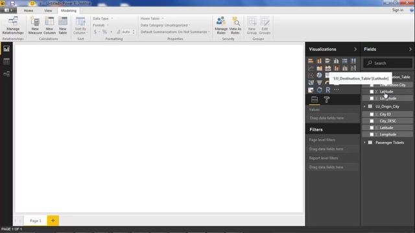This screenshot has height=233, width=415.
Task: Select Line and stacked column chart visualization
Action: [x=336, y=68]
